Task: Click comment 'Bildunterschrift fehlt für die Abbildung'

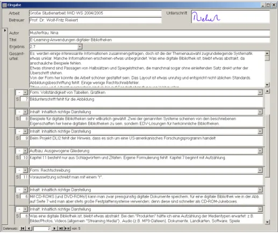Action: point(146,102)
